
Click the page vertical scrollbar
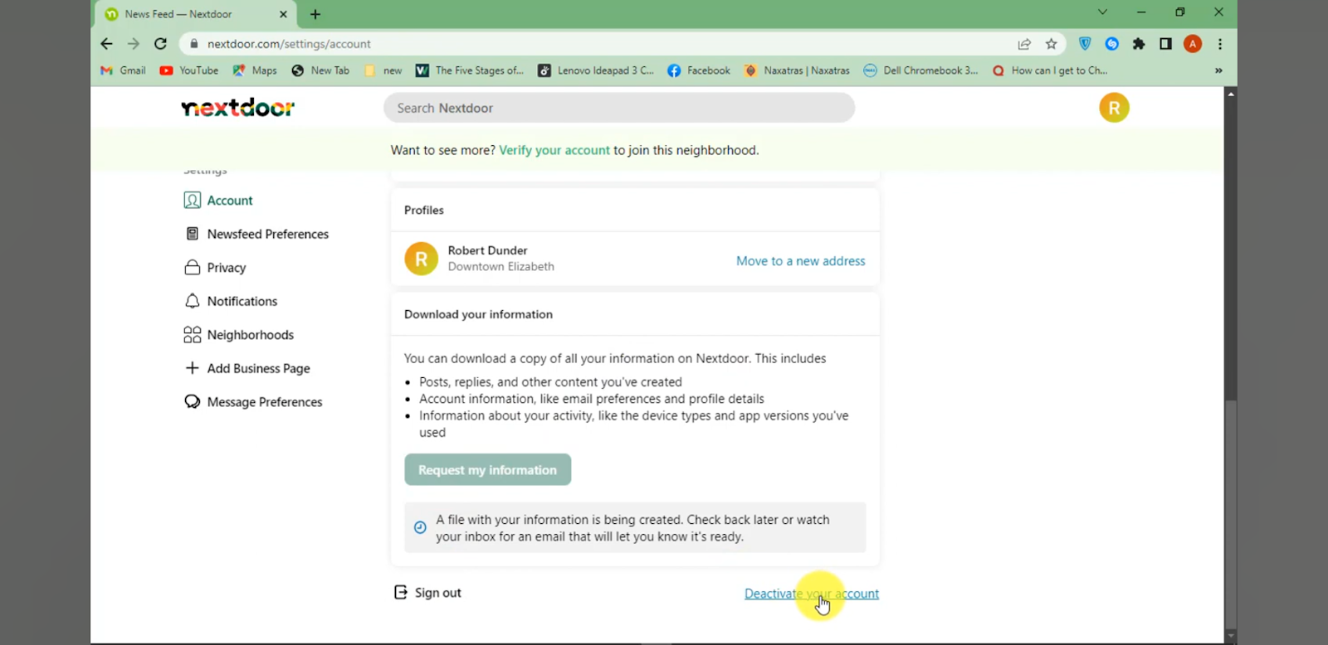tap(1231, 249)
